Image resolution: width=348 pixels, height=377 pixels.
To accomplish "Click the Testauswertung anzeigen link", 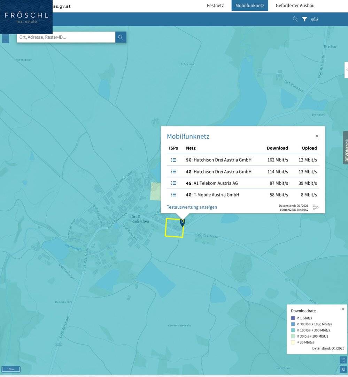I will tap(192, 207).
